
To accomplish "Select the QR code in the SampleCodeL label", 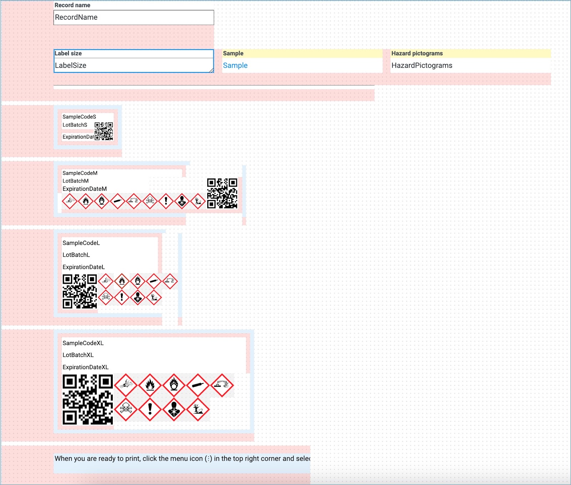I will click(80, 291).
